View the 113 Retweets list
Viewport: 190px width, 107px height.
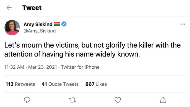pyautogui.click(x=20, y=84)
